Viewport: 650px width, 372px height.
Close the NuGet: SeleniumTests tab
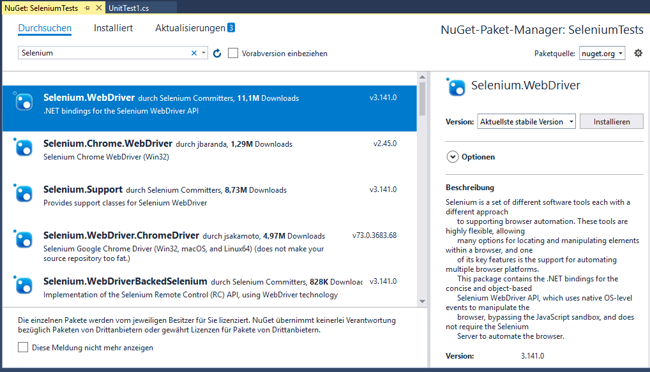point(99,8)
